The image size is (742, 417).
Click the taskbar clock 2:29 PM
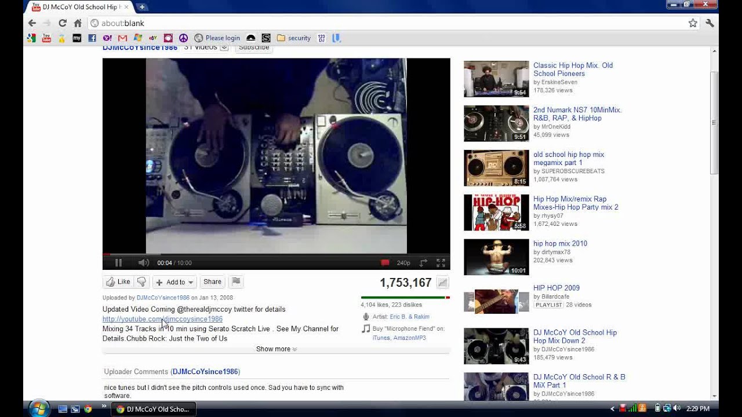click(x=697, y=409)
